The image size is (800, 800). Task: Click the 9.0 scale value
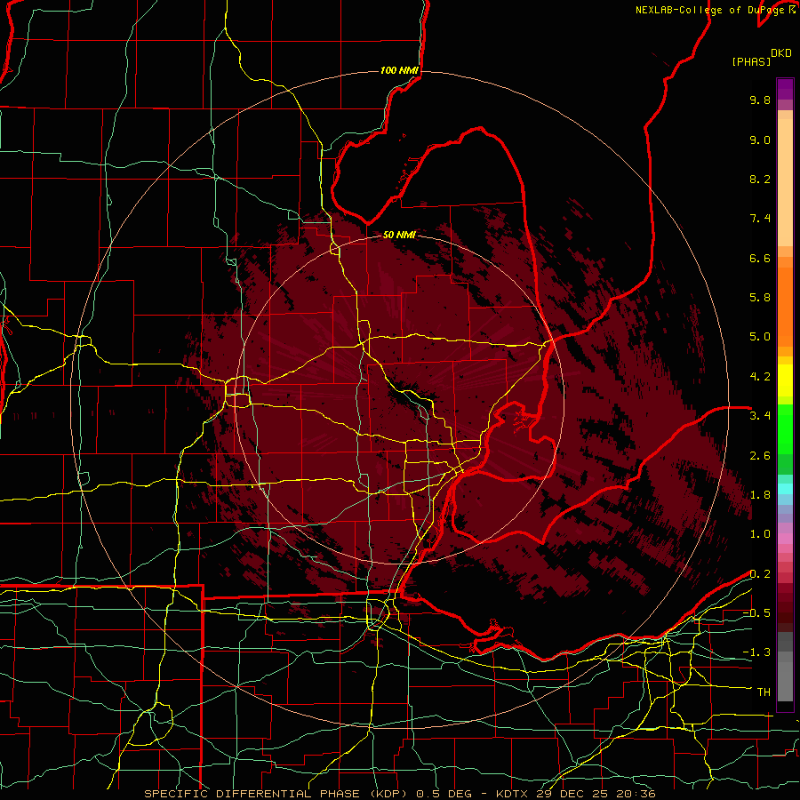(x=760, y=140)
